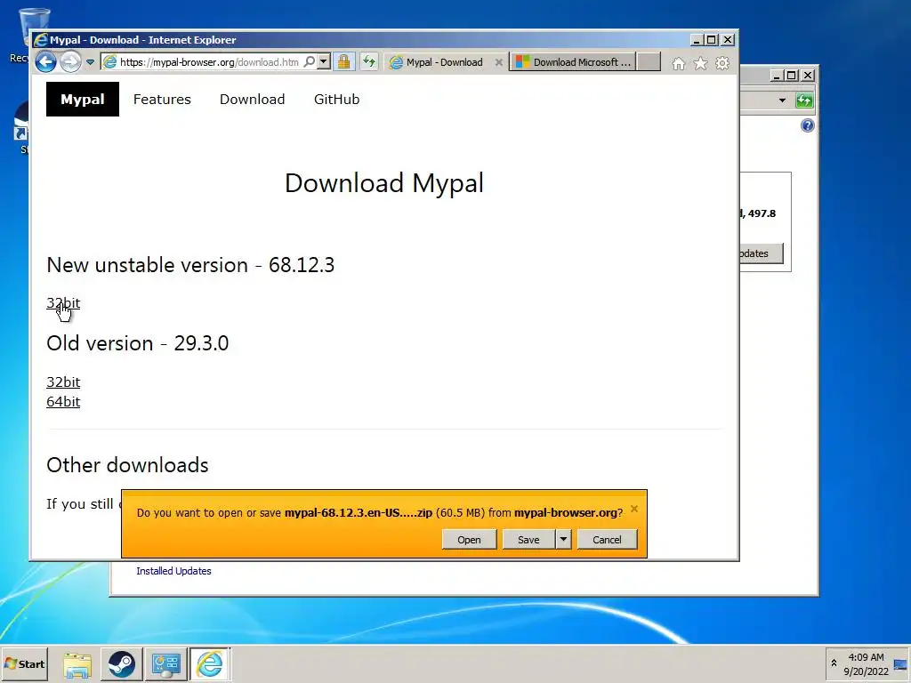The height and width of the screenshot is (683, 911).
Task: Launch Steam from the taskbar
Action: coord(121,663)
